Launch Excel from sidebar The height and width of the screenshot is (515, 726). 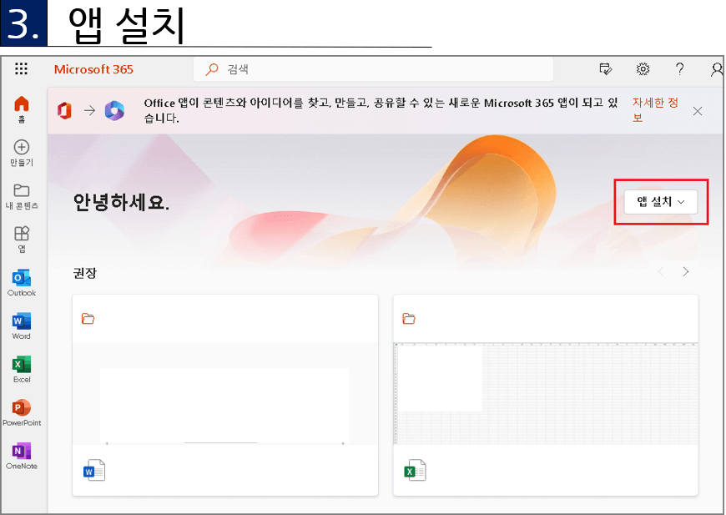22,369
